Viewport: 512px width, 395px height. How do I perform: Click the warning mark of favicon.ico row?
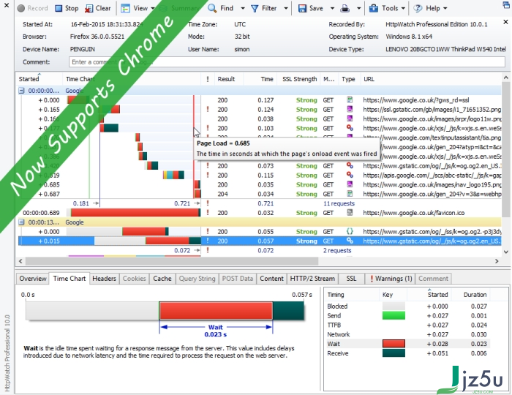208,213
